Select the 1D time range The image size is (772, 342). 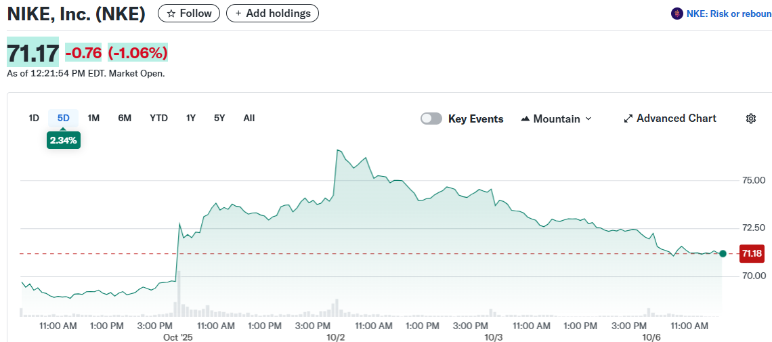point(34,118)
